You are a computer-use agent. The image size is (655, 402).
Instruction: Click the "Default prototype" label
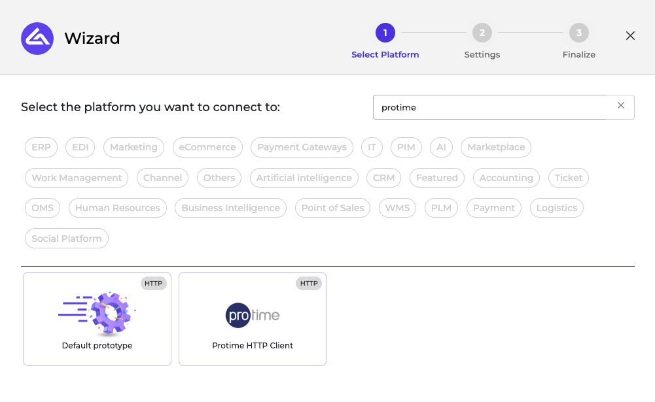tap(97, 346)
